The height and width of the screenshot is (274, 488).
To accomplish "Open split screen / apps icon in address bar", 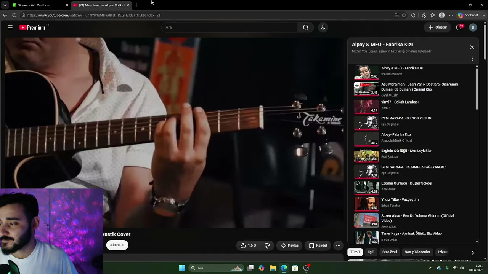I will (396, 15).
